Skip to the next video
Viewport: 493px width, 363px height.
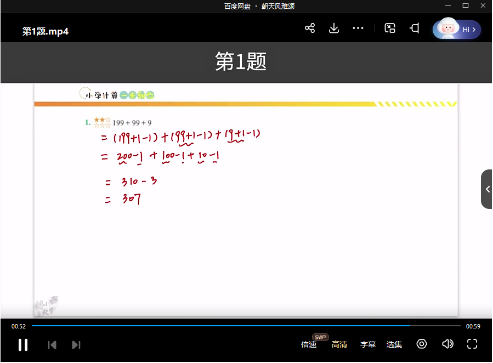[x=76, y=345]
